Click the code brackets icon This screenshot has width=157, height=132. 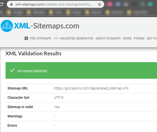[56, 38]
